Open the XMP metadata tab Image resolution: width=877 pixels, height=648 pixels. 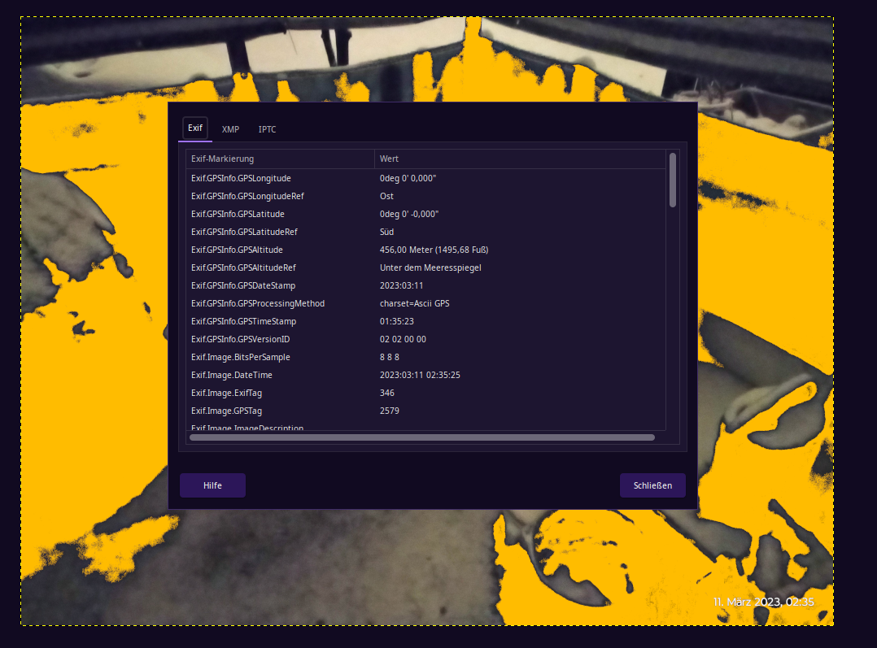230,129
